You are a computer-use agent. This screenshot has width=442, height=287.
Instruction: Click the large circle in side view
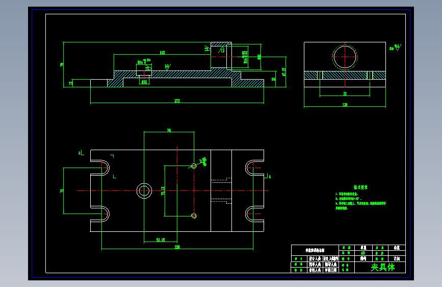[345, 57]
